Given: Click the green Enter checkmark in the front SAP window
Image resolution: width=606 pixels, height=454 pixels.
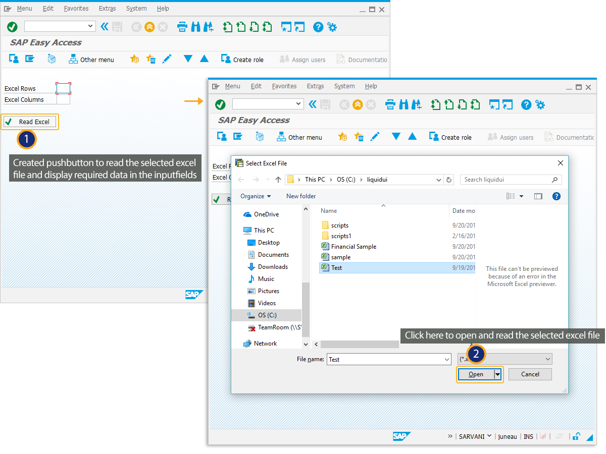Looking at the screenshot, I should coord(220,104).
